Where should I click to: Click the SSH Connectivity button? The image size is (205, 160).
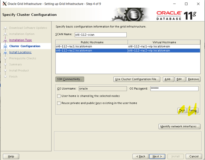point(70,79)
